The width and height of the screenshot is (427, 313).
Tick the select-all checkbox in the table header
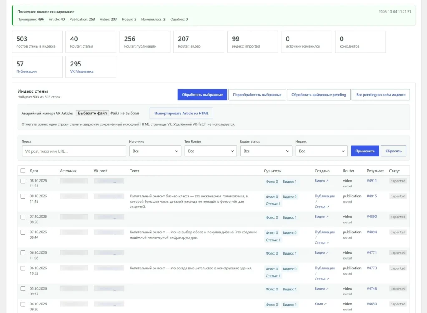tap(23, 171)
